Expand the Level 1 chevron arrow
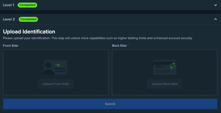 [x=215, y=5]
